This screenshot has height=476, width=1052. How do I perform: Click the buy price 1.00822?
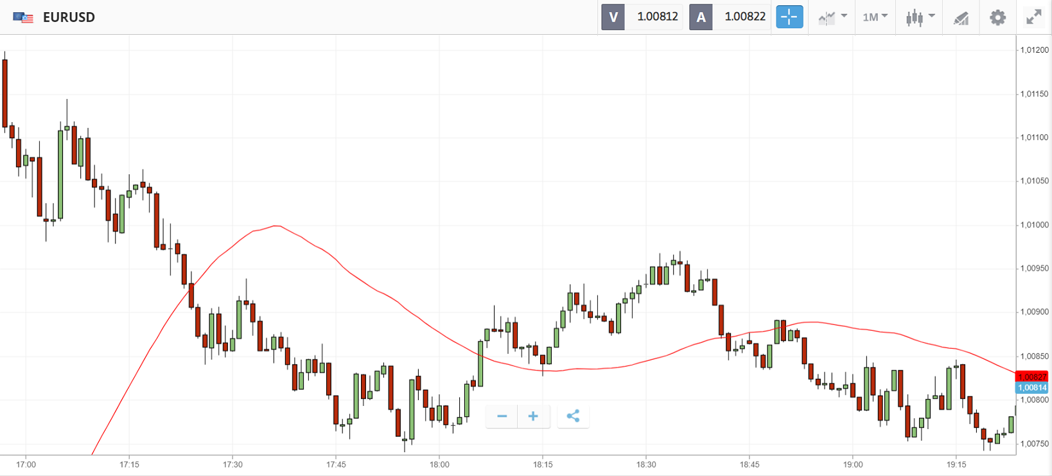pos(745,17)
